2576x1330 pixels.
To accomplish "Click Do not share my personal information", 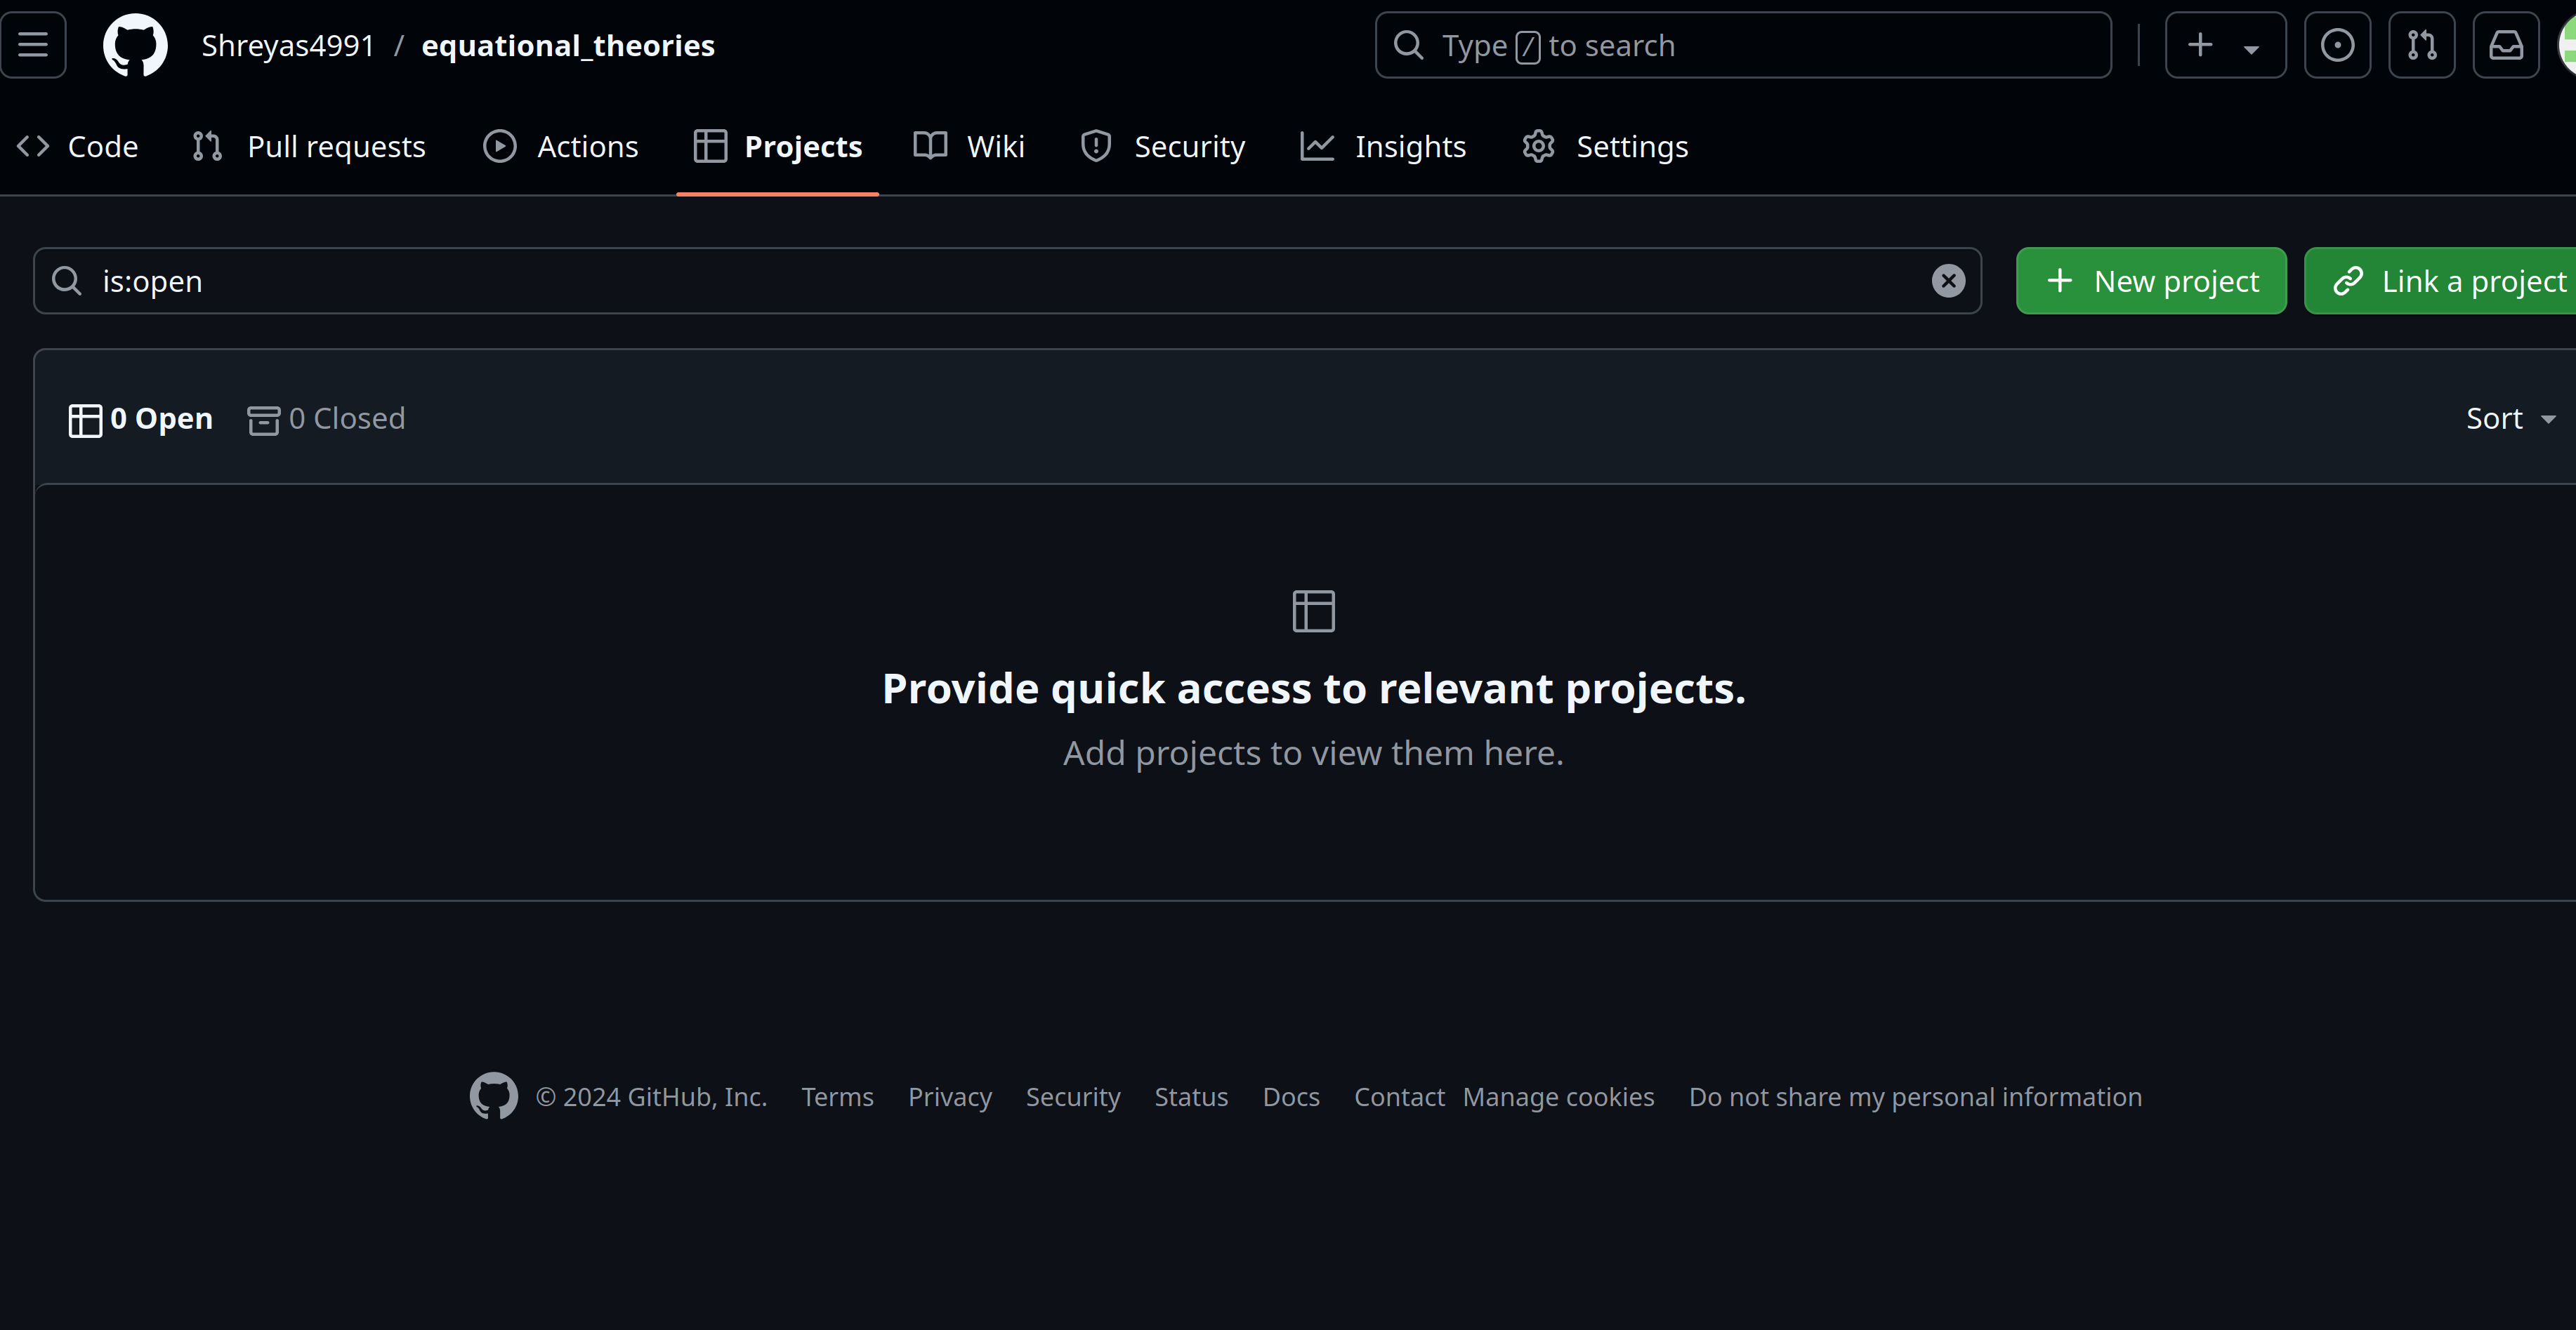I will click(x=1915, y=1097).
